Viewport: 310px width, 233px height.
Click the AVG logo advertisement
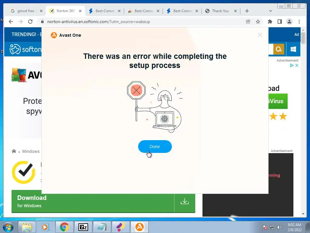(x=27, y=75)
